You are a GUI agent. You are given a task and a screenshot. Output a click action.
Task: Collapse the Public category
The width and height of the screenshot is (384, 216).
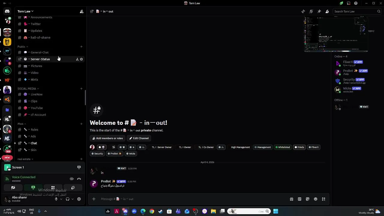coord(22,46)
